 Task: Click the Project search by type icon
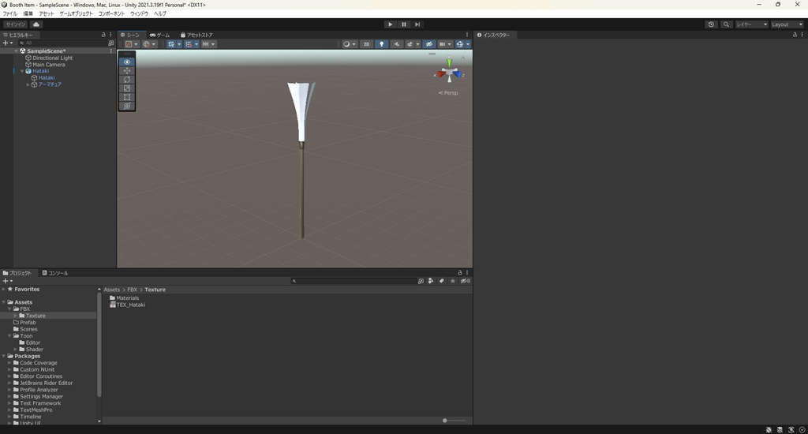coord(431,281)
